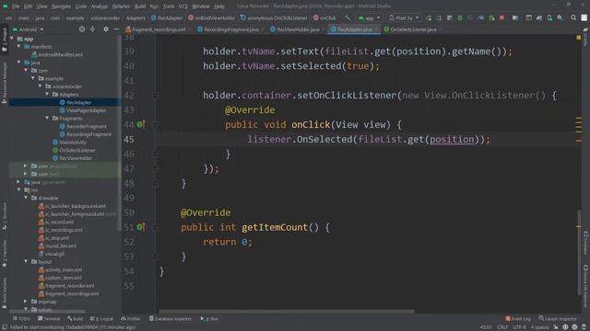Open the Pixel 3a device dropdown
This screenshot has height=331, width=590.
404,17
